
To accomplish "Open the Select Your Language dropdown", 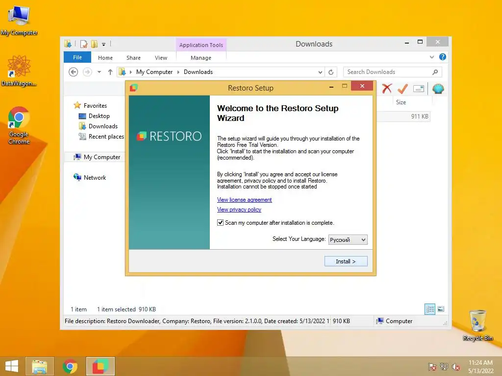I will [348, 239].
